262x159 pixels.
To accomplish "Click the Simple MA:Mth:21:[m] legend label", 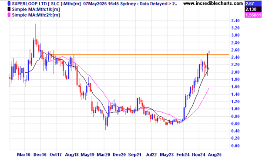I will click(36, 15).
